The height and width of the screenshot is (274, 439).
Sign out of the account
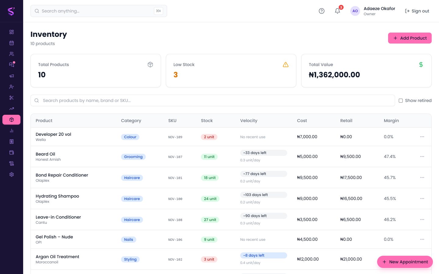click(x=417, y=11)
